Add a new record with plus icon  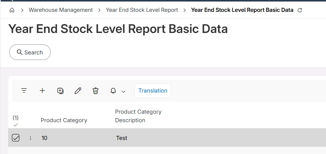tap(42, 91)
